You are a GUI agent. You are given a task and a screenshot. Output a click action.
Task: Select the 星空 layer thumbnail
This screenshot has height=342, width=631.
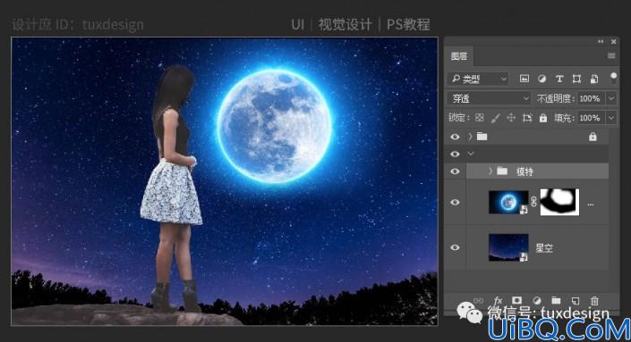click(x=508, y=247)
